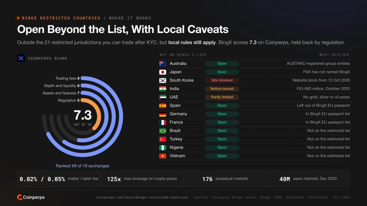Click the 125x max leverage stat

[142, 179]
